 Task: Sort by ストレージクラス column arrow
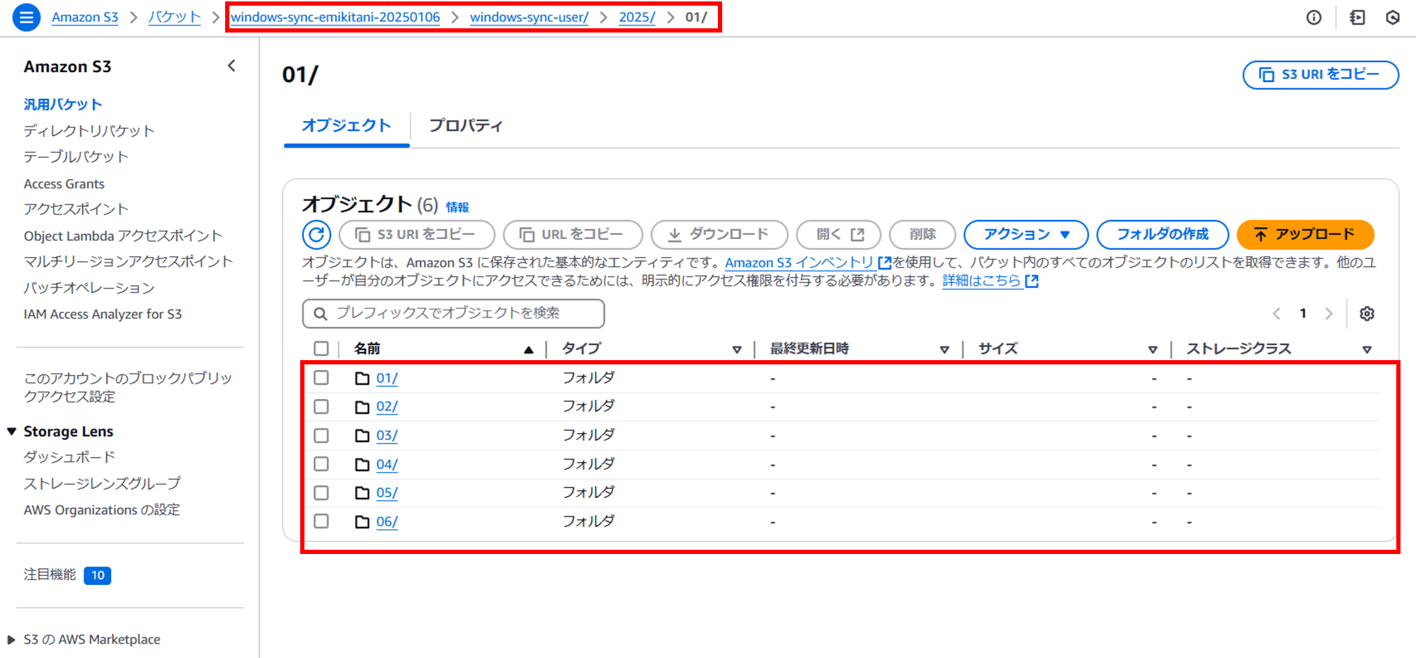click(1367, 350)
